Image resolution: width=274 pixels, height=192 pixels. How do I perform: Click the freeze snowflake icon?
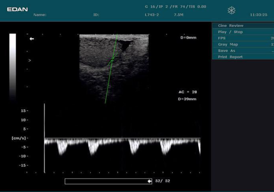pos(231,11)
